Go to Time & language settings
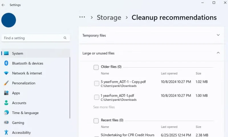This screenshot has width=228, height=137. point(25,113)
